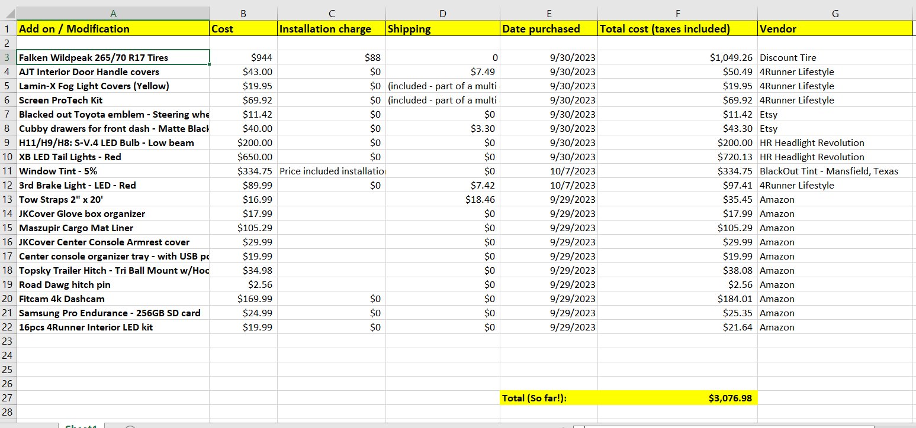The width and height of the screenshot is (916, 428).
Task: Select the Screen ProTech Kit cell
Action: click(113, 100)
